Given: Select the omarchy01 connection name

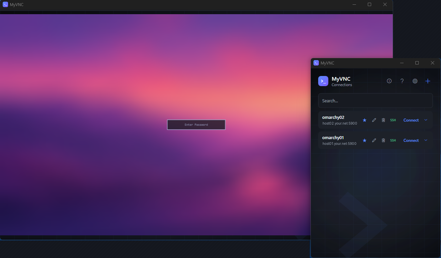Looking at the screenshot, I should point(333,138).
